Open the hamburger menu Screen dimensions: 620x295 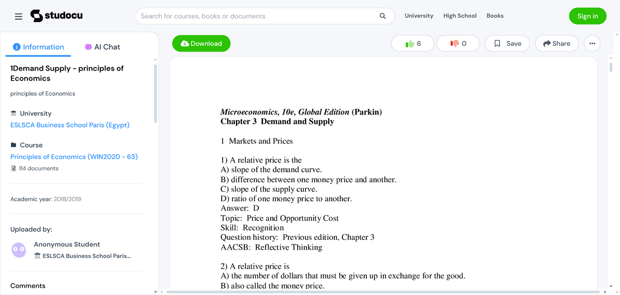point(19,16)
